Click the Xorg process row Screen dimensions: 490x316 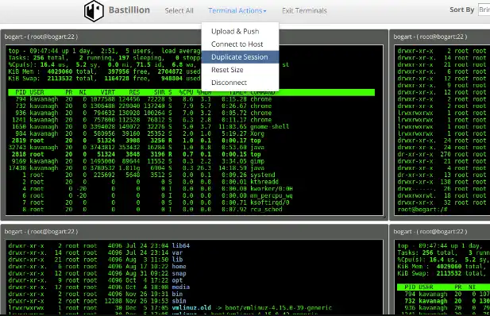point(137,133)
